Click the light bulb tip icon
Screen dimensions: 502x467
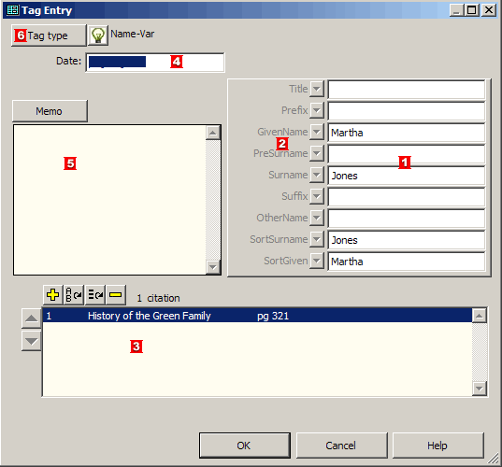(x=98, y=35)
